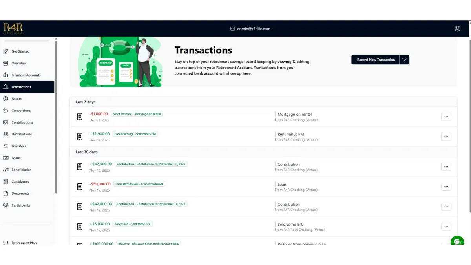Image resolution: width=471 pixels, height=265 pixels.
Task: Click the Transactions banner illustration
Action: click(120, 62)
